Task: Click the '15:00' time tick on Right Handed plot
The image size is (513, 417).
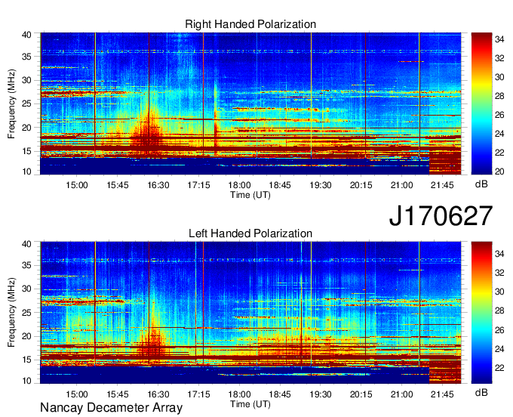Action: click(76, 185)
